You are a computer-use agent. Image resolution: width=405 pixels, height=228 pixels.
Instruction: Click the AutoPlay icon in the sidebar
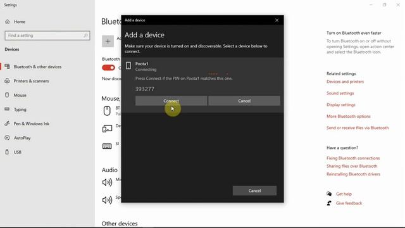coord(7,137)
